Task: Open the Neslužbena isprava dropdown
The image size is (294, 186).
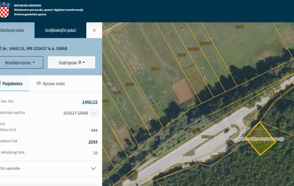Action: [x=21, y=63]
